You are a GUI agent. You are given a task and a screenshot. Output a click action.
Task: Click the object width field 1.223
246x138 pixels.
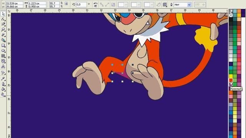click(x=37, y=3)
